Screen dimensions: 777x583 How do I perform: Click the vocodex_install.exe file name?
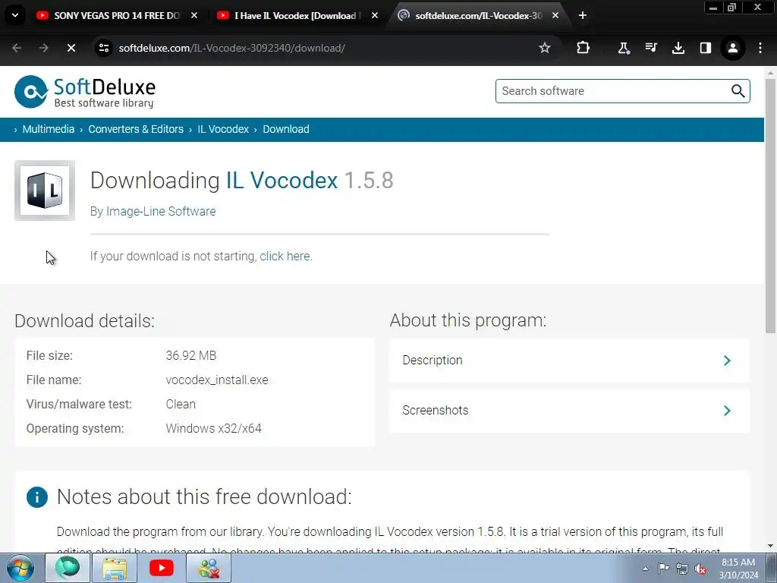point(217,380)
